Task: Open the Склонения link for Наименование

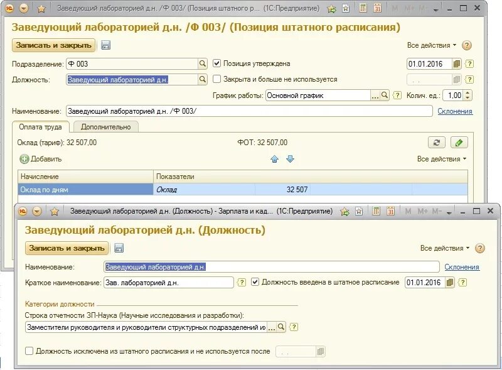Action: [x=455, y=110]
